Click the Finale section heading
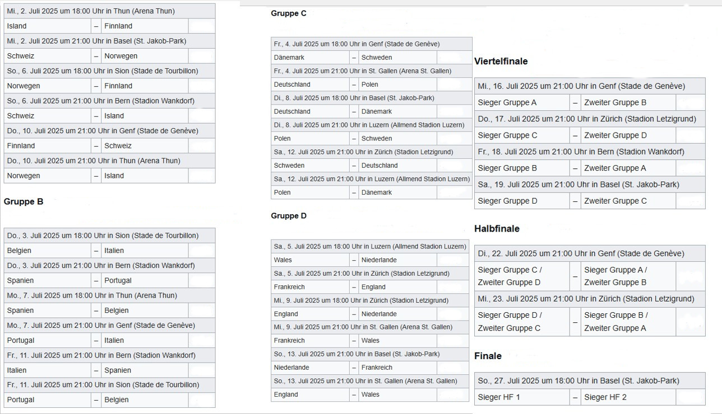 (x=488, y=356)
